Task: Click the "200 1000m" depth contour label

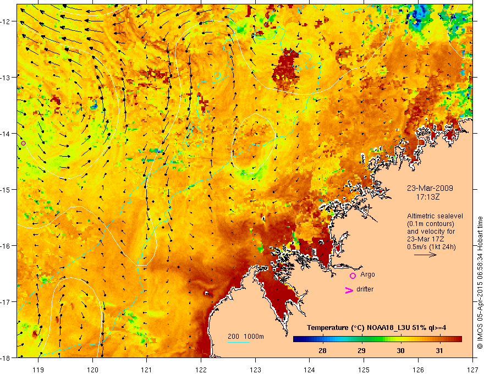Action: tap(246, 337)
